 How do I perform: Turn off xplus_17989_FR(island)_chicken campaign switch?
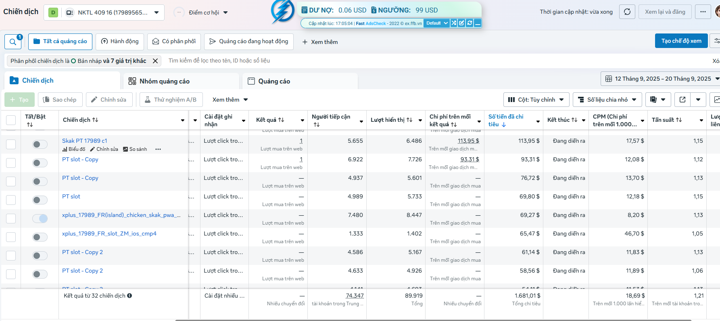pos(40,219)
